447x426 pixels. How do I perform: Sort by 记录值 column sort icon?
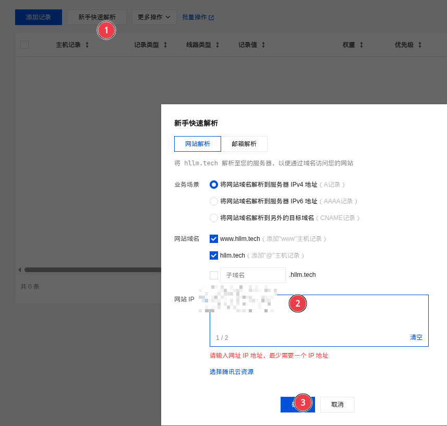click(x=263, y=45)
